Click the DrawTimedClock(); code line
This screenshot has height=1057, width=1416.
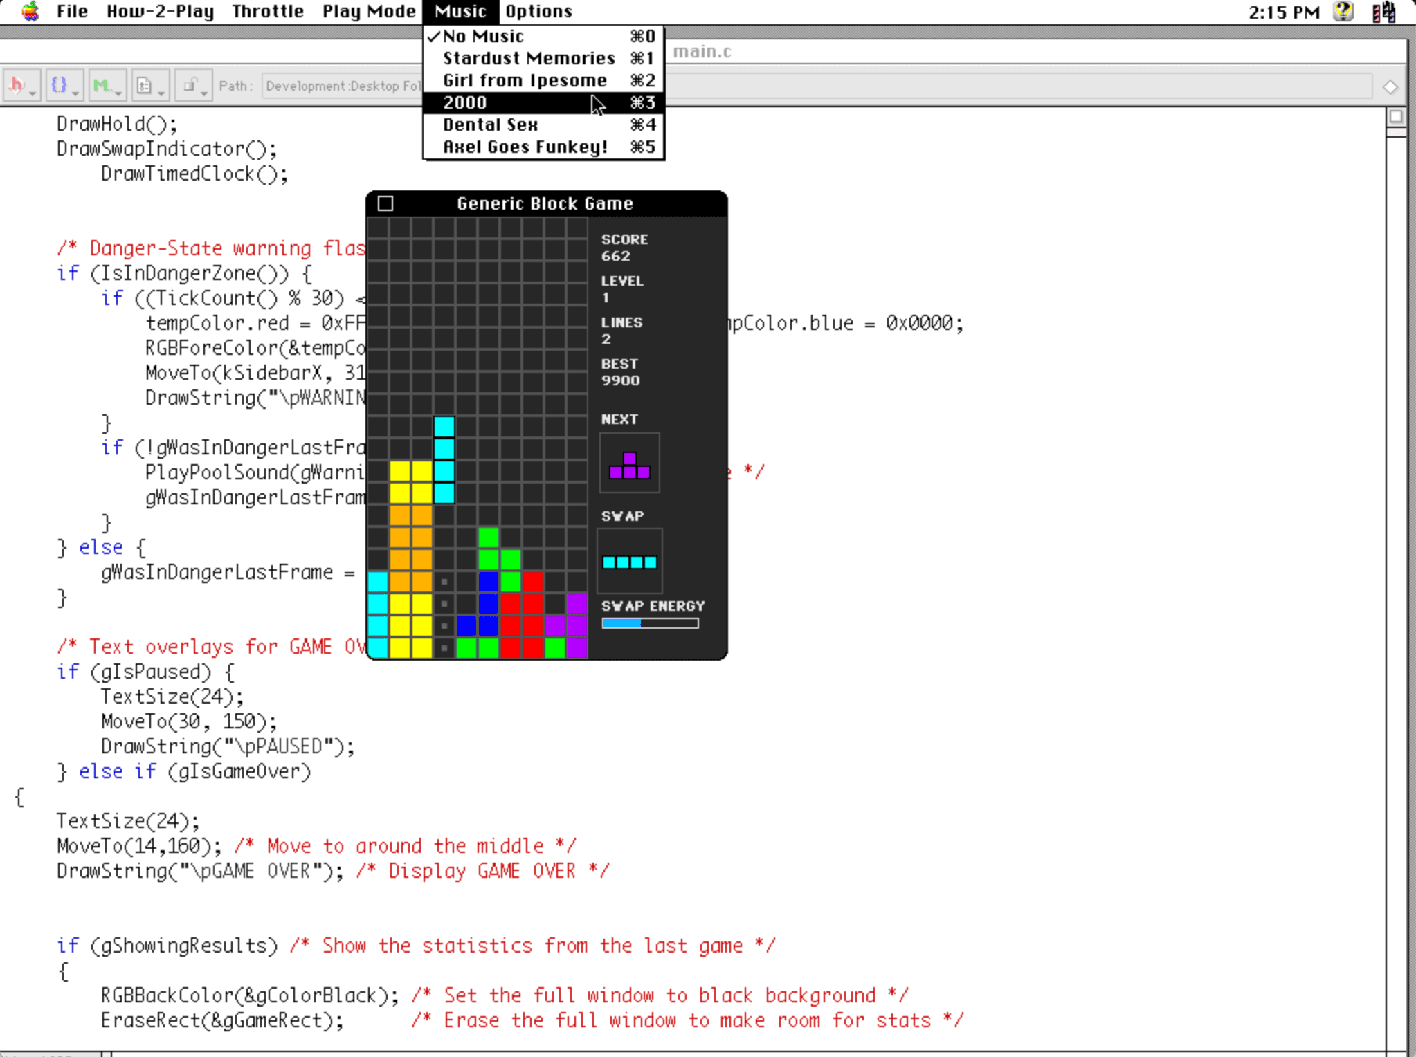pos(194,174)
